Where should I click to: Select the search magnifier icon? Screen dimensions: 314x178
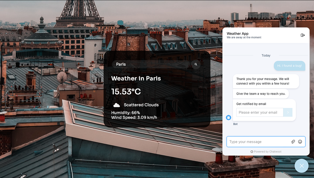pos(196,64)
